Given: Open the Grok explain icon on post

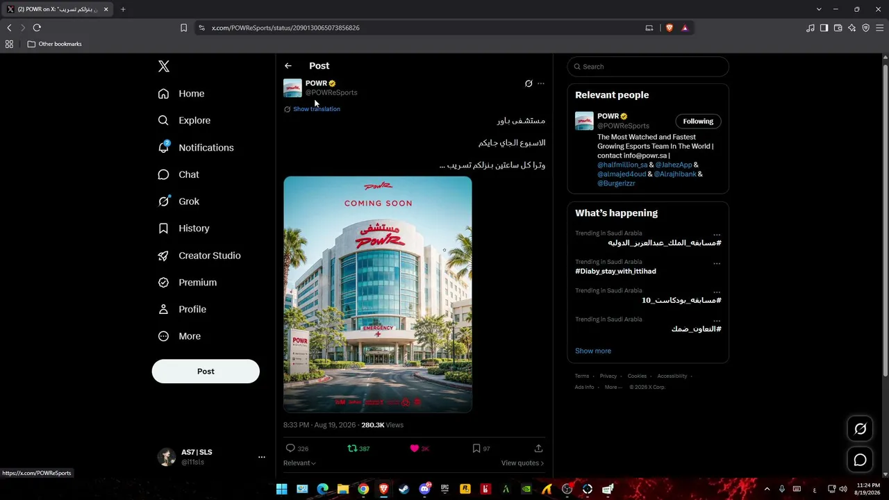Looking at the screenshot, I should [x=529, y=83].
